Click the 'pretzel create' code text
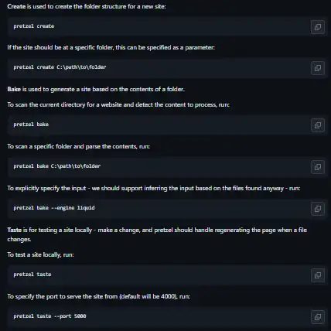Screen dimensions: 331x331 pos(34,26)
